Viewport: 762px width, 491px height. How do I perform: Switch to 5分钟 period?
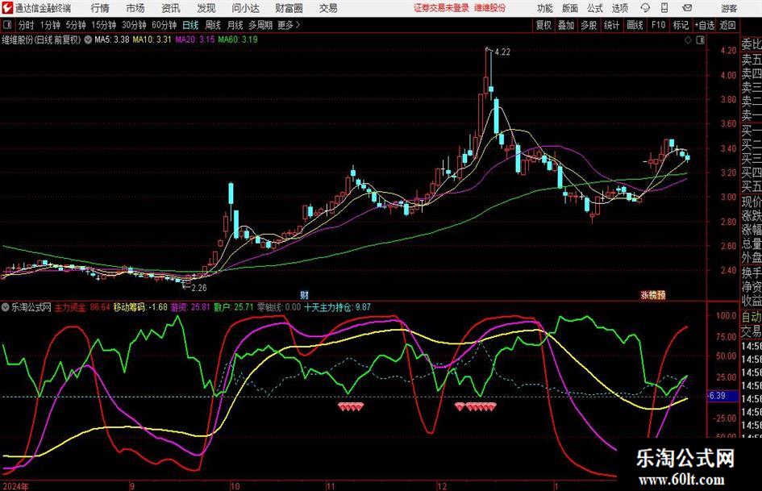point(75,25)
